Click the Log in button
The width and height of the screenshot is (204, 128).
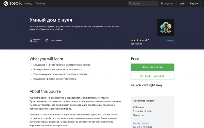182,3
